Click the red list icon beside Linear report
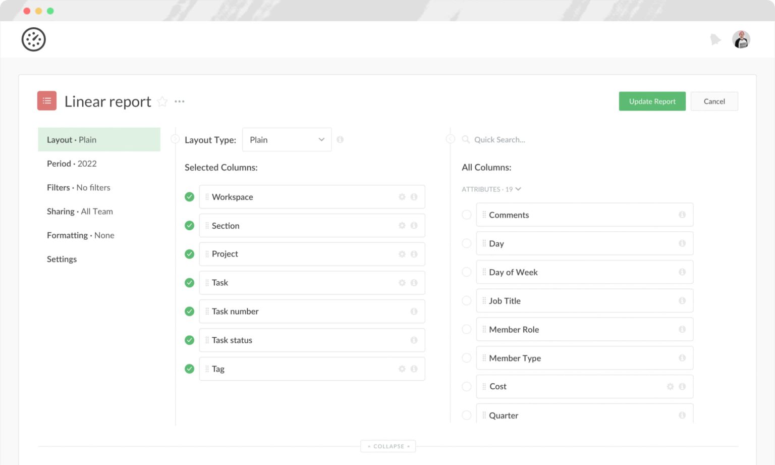The image size is (775, 465). point(47,101)
